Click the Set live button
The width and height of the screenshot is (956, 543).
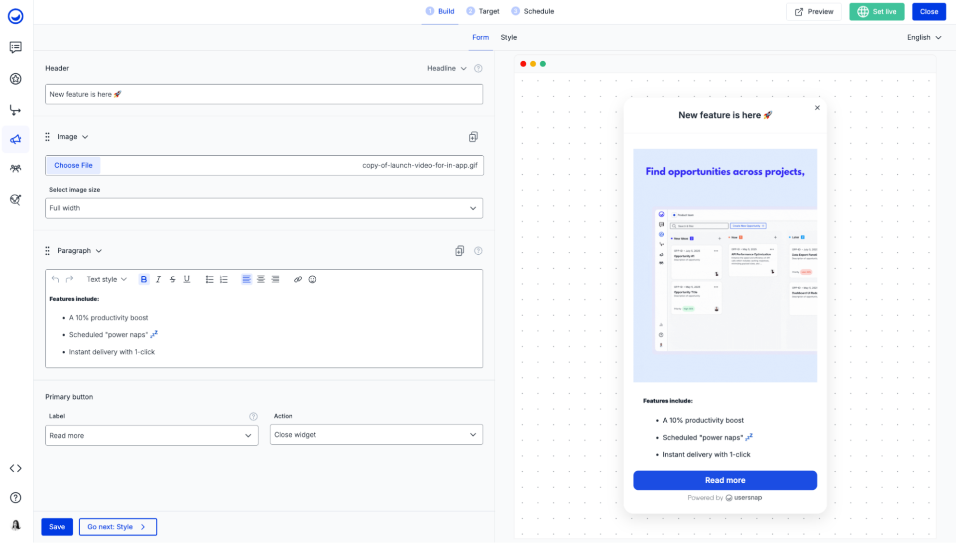(x=876, y=11)
